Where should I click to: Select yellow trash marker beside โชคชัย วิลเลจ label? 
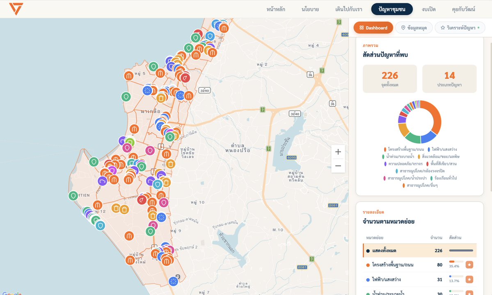[170, 164]
